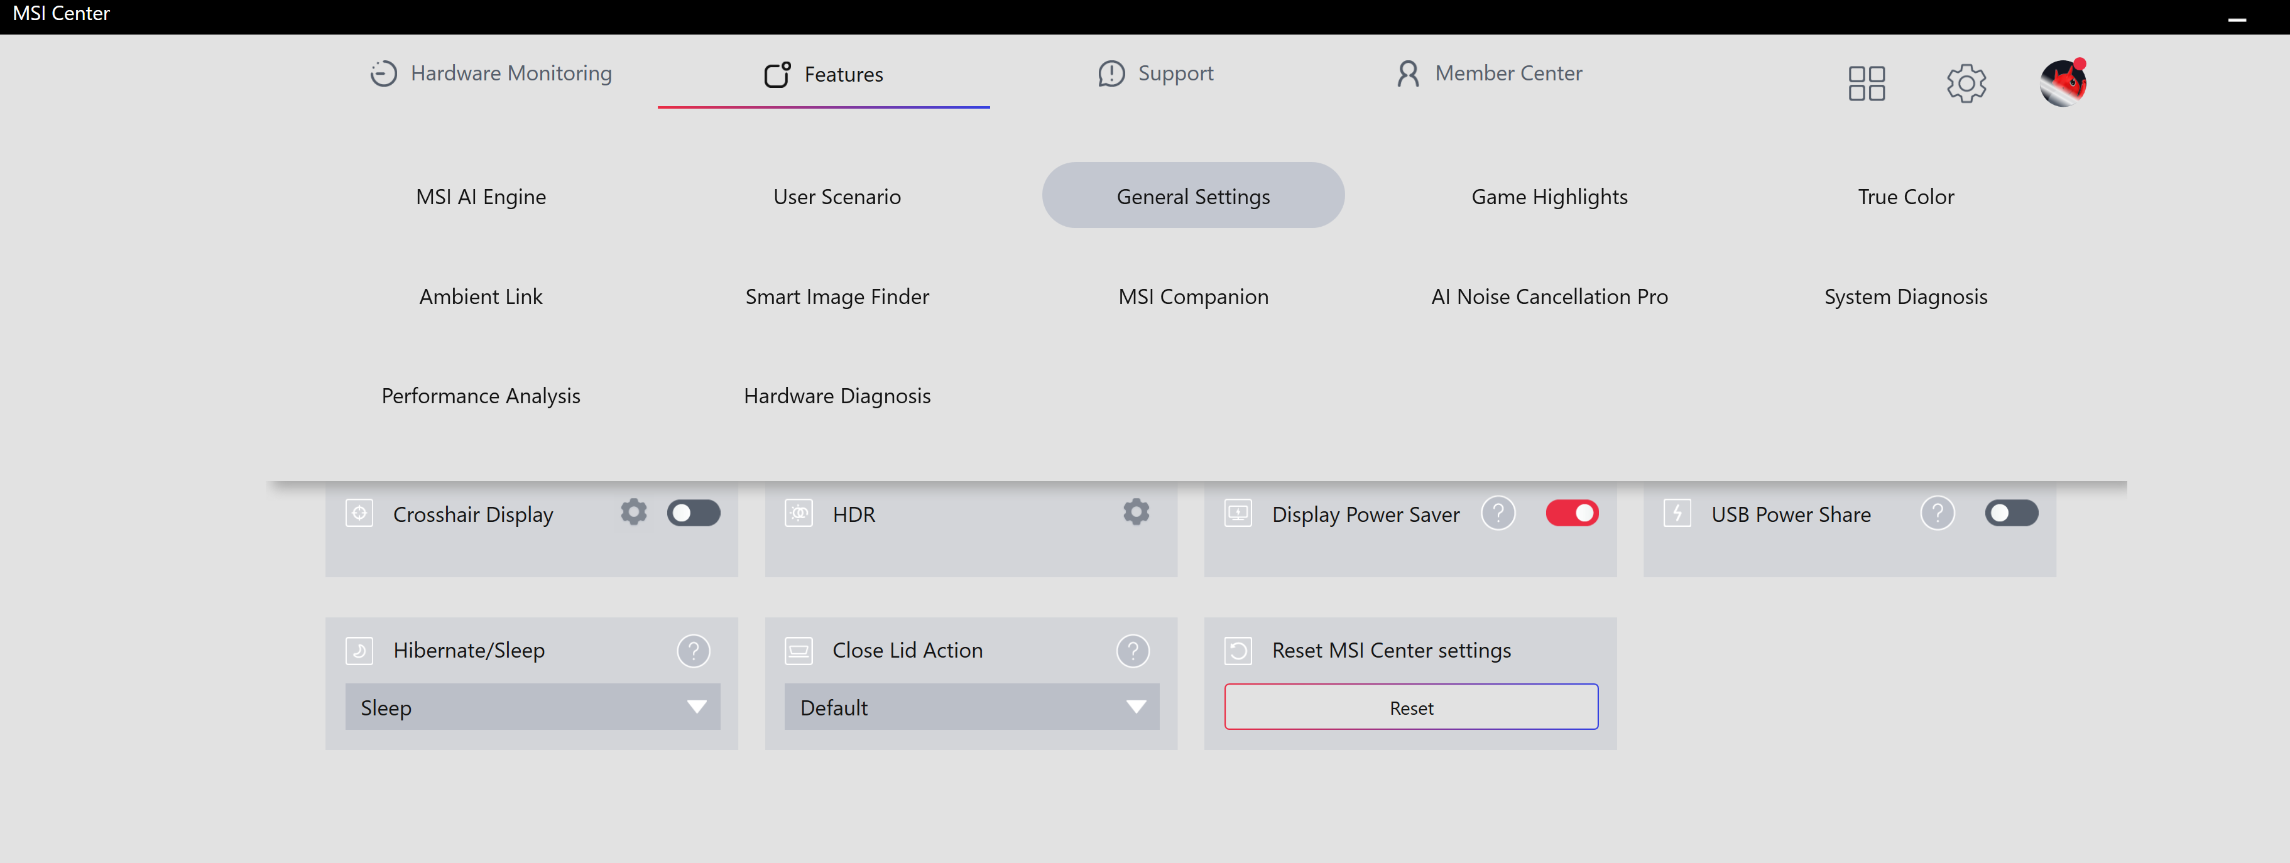Switch to Hardware Monitoring tab
This screenshot has width=2290, height=863.
pos(491,73)
